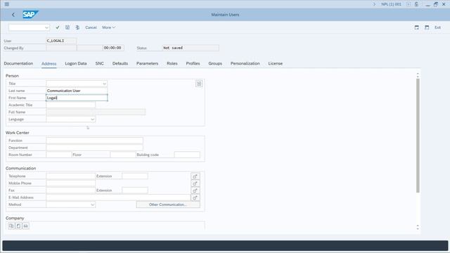Open the Personalization tab
The image size is (450, 253).
coord(245,63)
